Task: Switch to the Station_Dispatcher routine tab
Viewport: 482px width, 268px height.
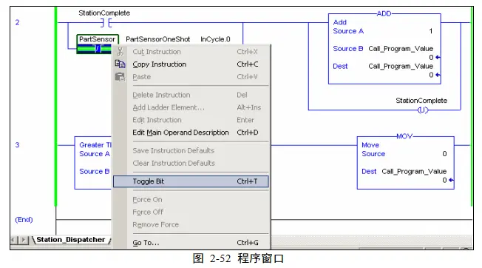Action: pos(71,240)
